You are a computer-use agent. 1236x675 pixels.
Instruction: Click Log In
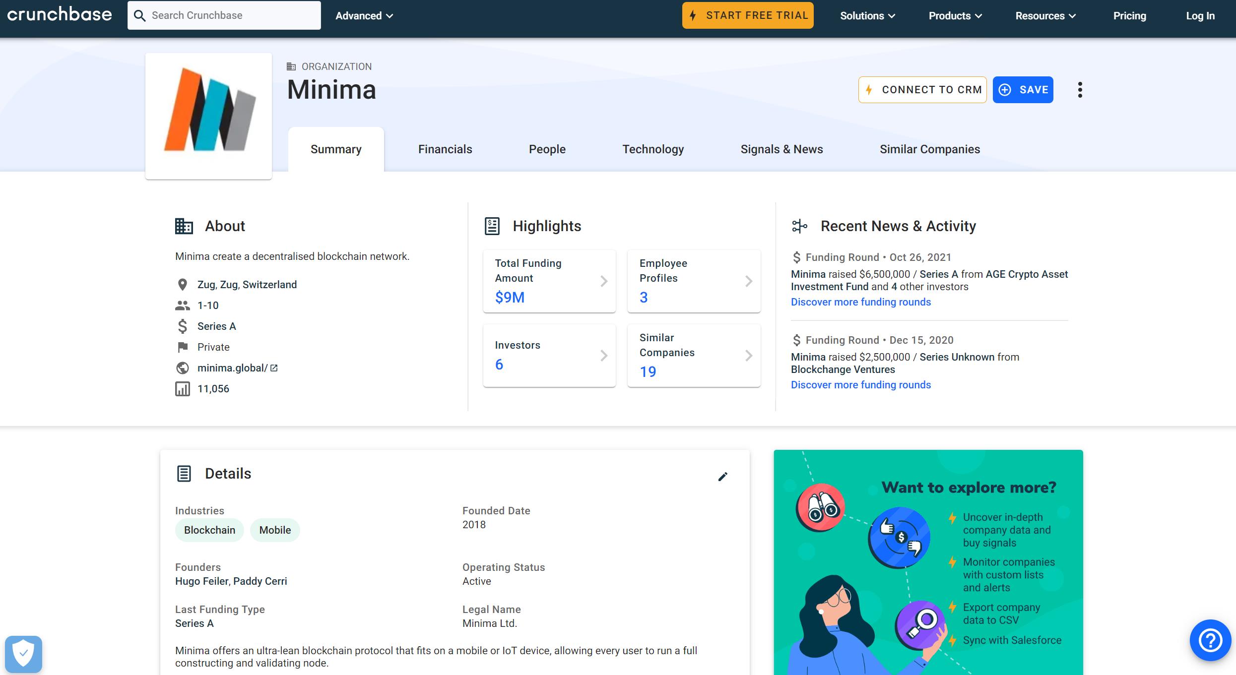1200,16
